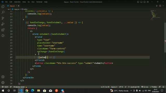Click the minimap code overview
Viewport: 166px width, 93px height.
click(x=156, y=15)
